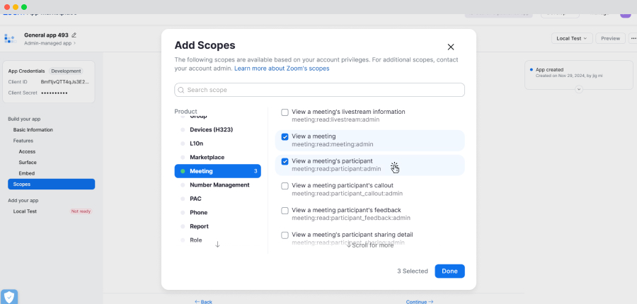Click the Scroll for more hint
The height and width of the screenshot is (304, 637).
coord(370,245)
